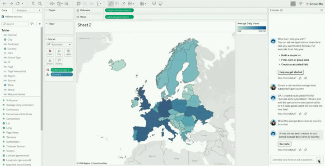Click thumbs down under the calculated field reply

point(306,114)
